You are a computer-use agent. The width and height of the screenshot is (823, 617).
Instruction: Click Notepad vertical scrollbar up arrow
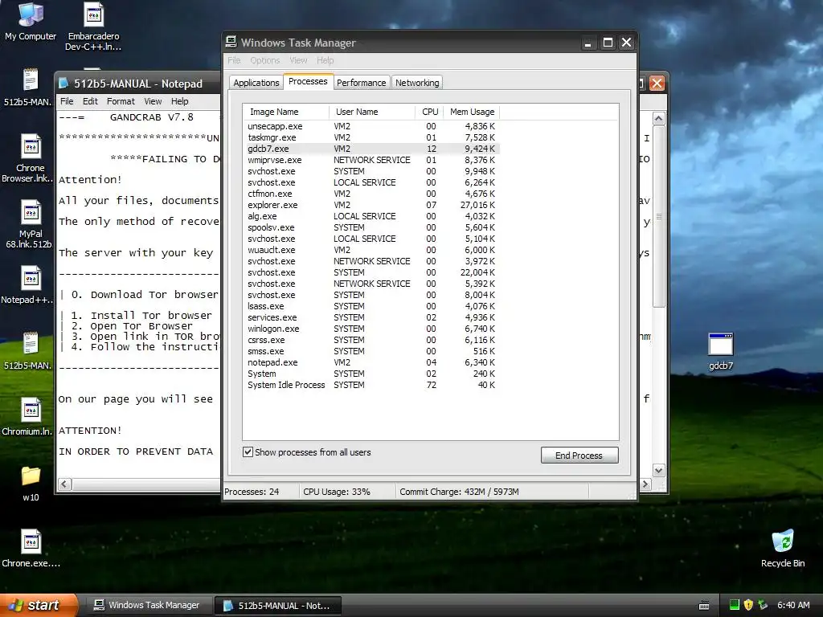click(658, 119)
